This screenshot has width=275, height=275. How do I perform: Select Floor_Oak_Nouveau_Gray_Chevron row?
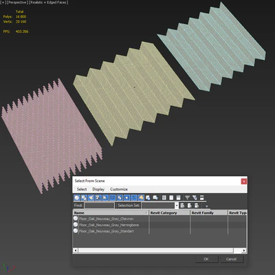[x=106, y=219]
